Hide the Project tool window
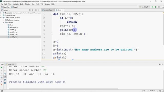164x92 pixels. pyautogui.click(x=39, y=10)
